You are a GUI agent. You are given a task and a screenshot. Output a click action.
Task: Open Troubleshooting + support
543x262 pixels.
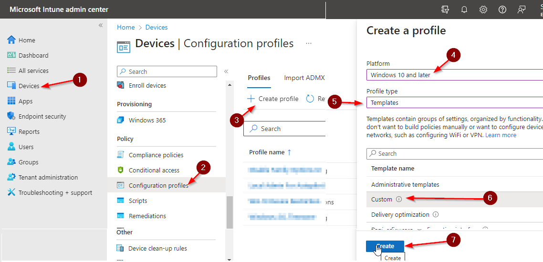coord(50,192)
